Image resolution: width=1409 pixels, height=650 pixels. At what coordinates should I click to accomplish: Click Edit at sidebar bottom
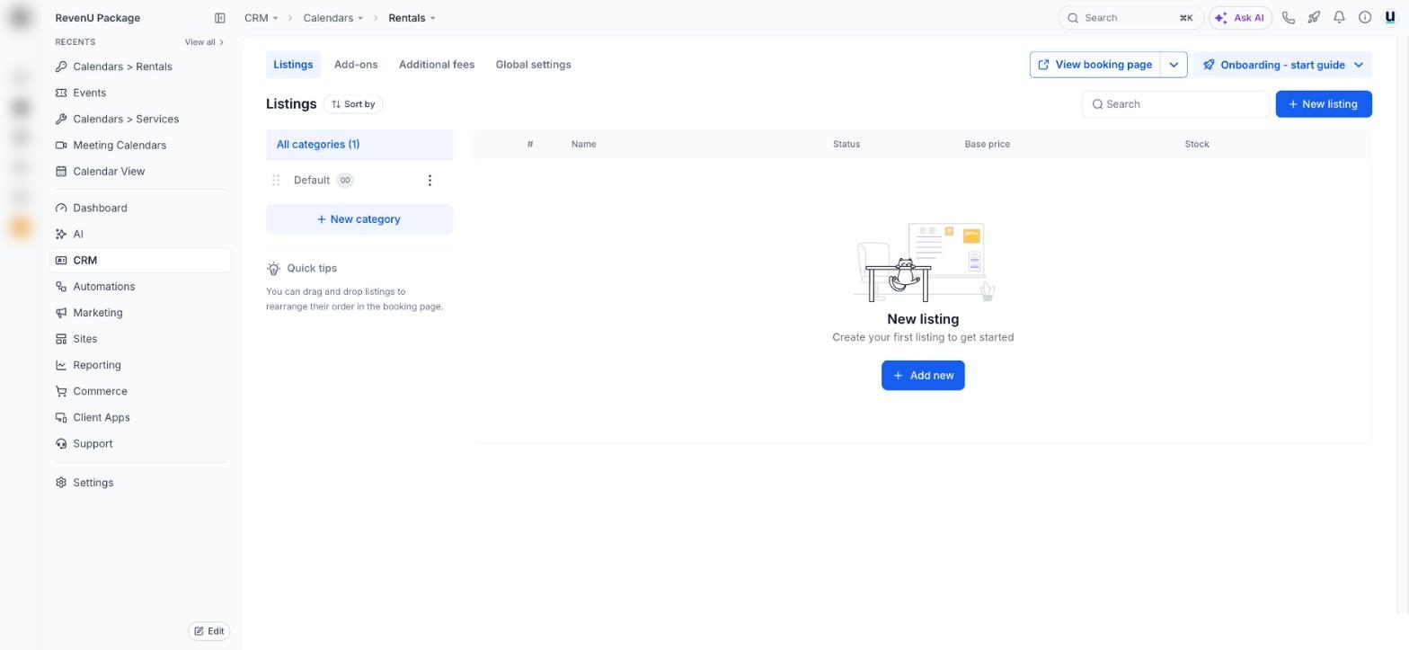(x=209, y=631)
